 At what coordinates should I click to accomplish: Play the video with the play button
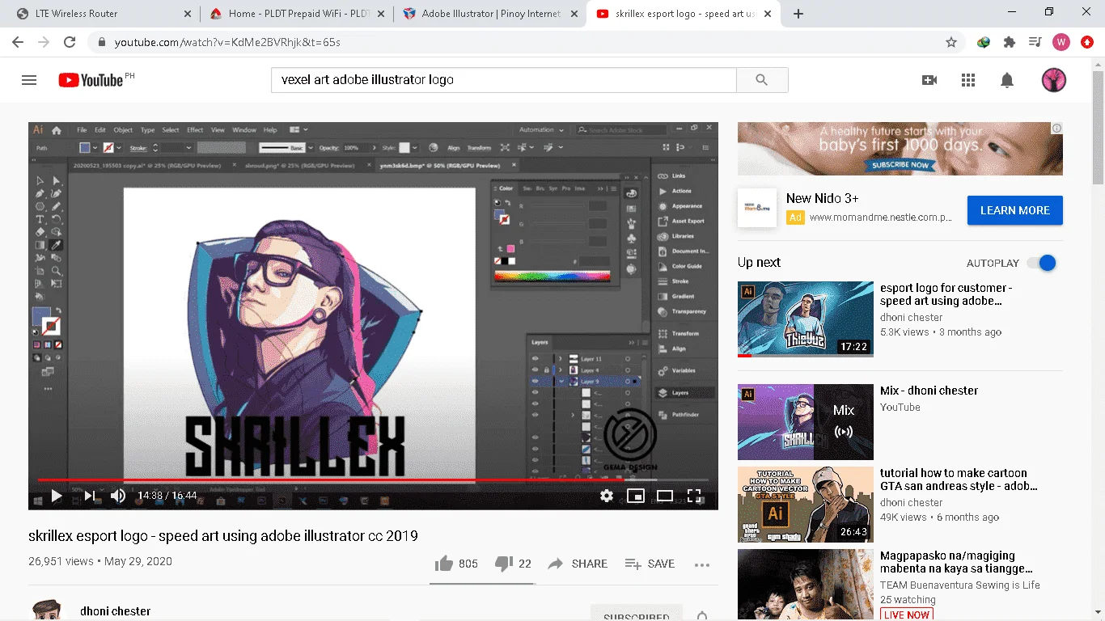[57, 496]
